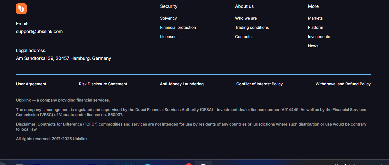Viewport: 389px width, 165px height.
Task: Navigate to Investments
Action: pyautogui.click(x=319, y=37)
